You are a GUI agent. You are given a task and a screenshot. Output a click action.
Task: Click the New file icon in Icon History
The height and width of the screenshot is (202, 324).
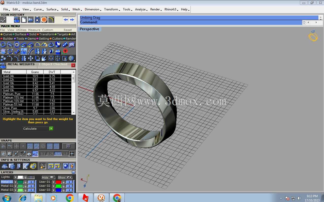click(x=24, y=20)
